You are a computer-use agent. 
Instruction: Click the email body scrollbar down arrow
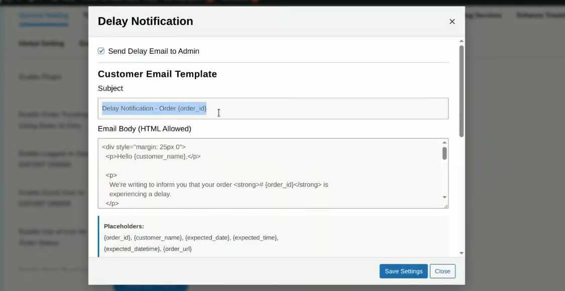444,197
